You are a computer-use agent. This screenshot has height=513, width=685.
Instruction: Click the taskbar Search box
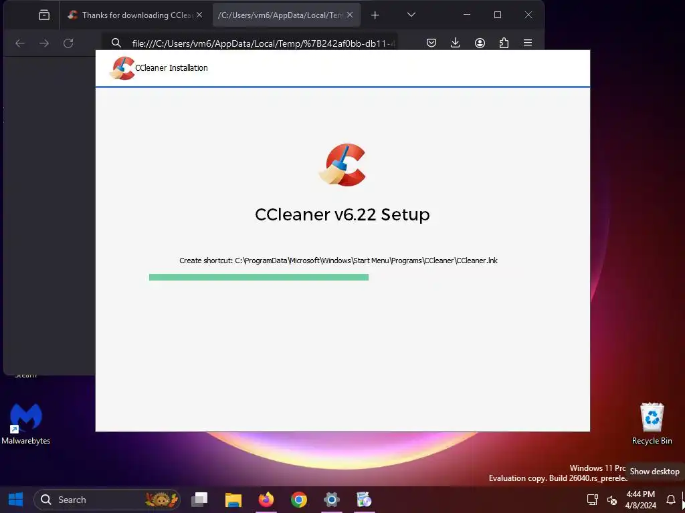point(107,500)
